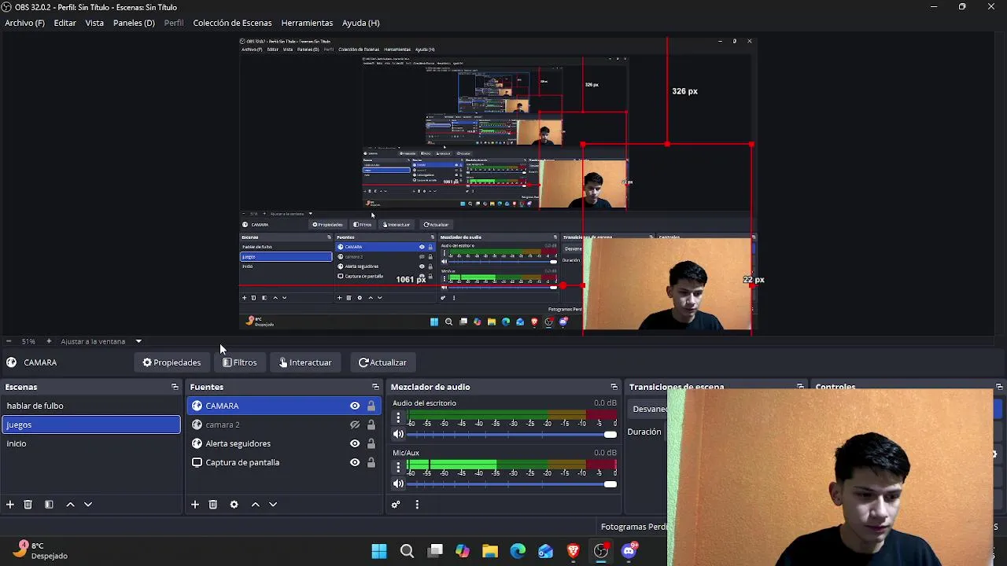Hide the Captura de pantalla source

[355, 462]
